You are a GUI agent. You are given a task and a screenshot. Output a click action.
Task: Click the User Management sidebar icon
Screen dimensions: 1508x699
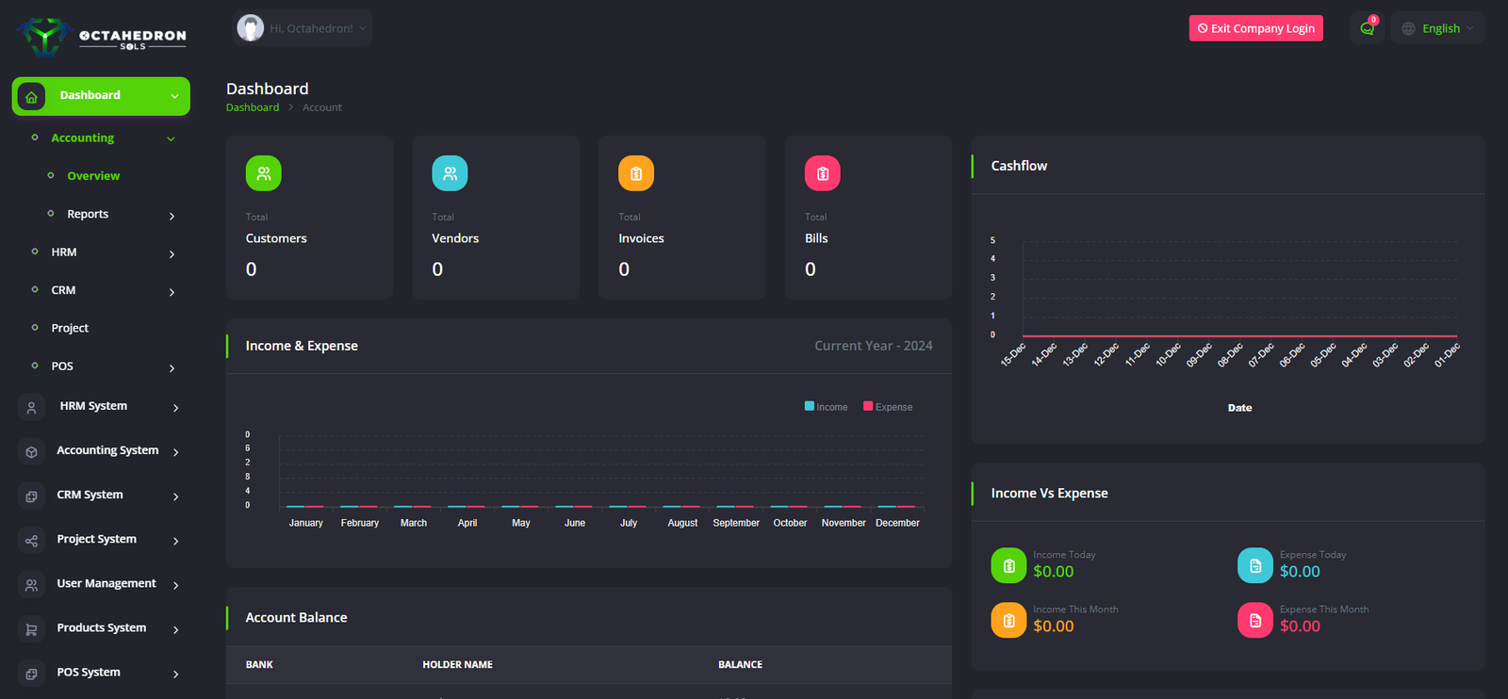(x=32, y=585)
